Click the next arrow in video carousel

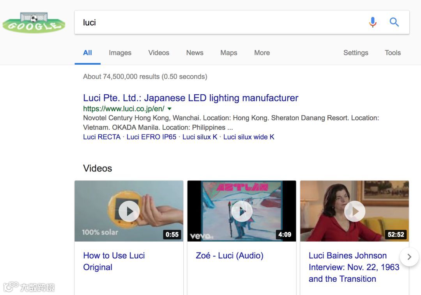click(x=409, y=257)
